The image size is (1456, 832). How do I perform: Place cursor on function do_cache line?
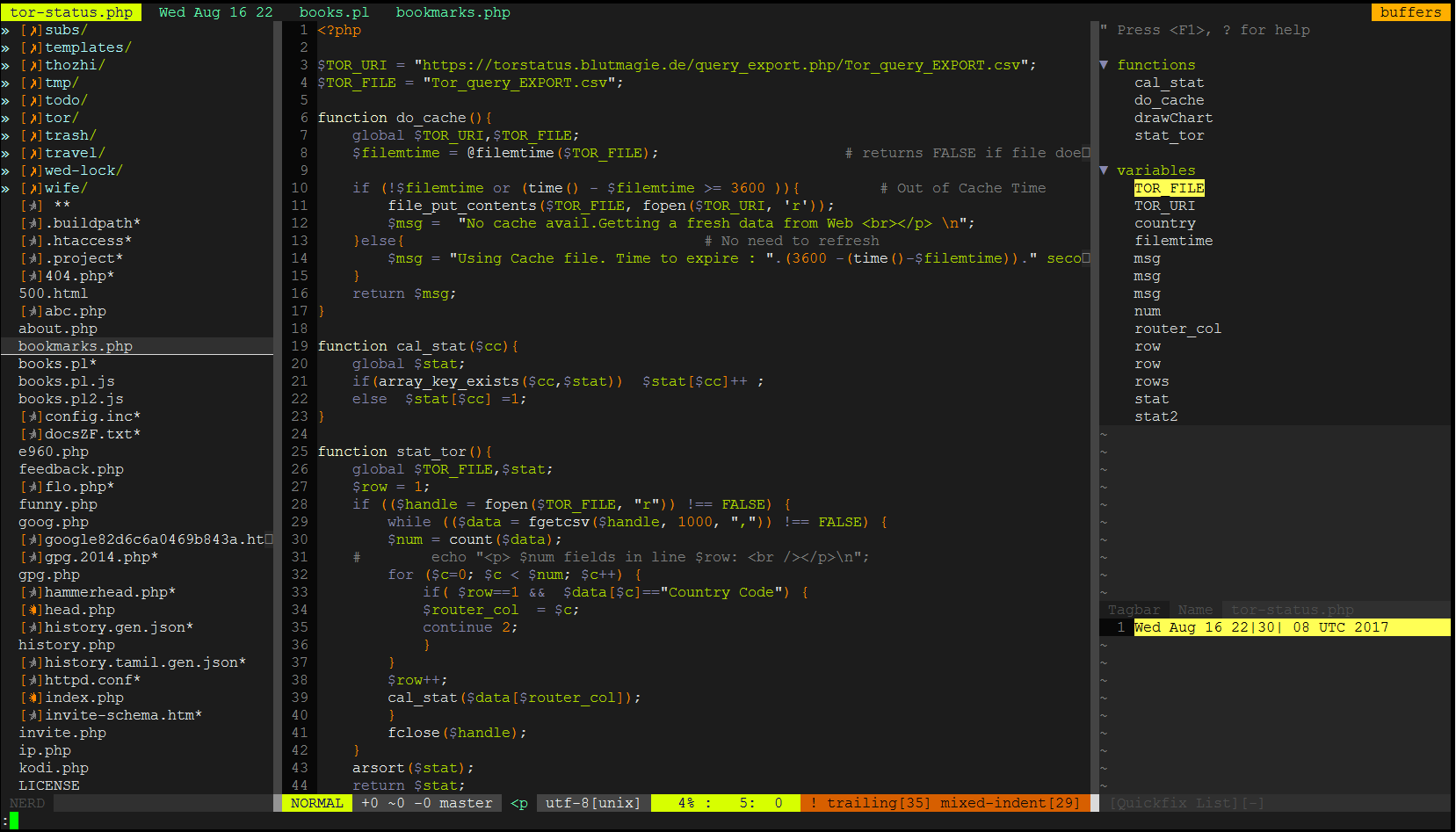tap(405, 118)
